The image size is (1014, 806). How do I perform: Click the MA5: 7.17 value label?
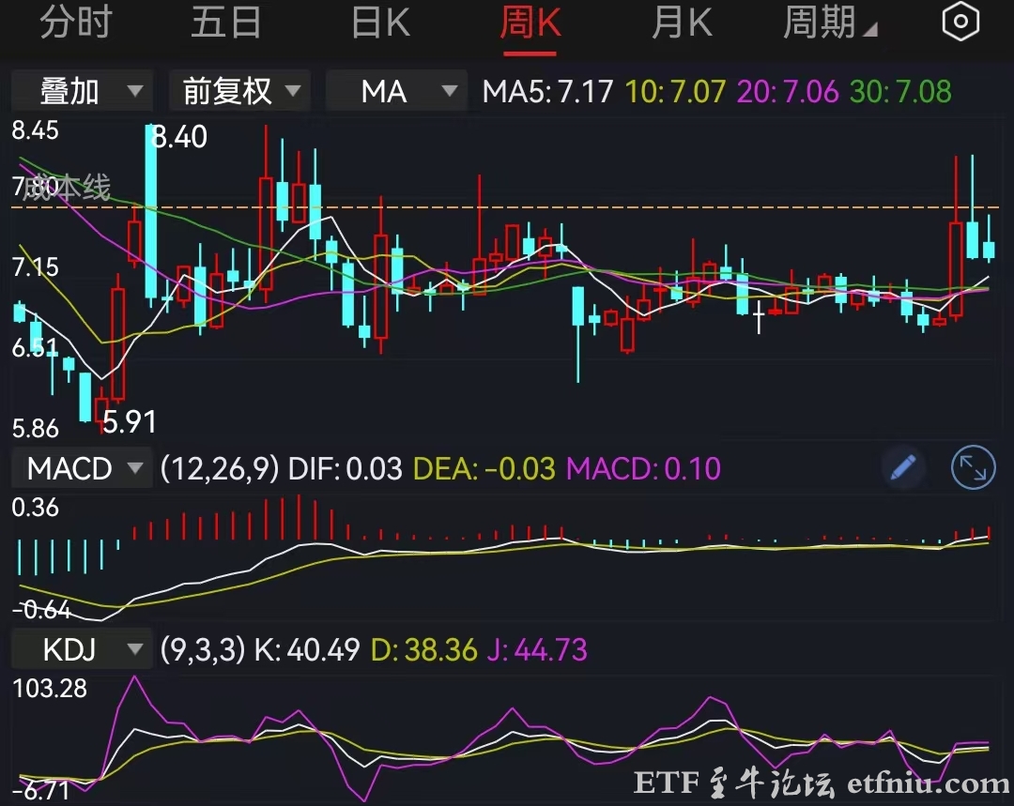pos(545,91)
